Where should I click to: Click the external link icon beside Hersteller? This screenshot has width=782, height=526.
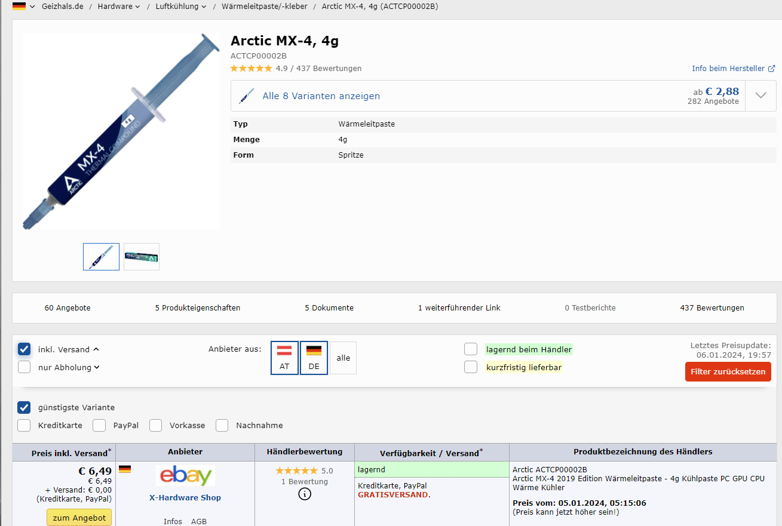pos(771,69)
